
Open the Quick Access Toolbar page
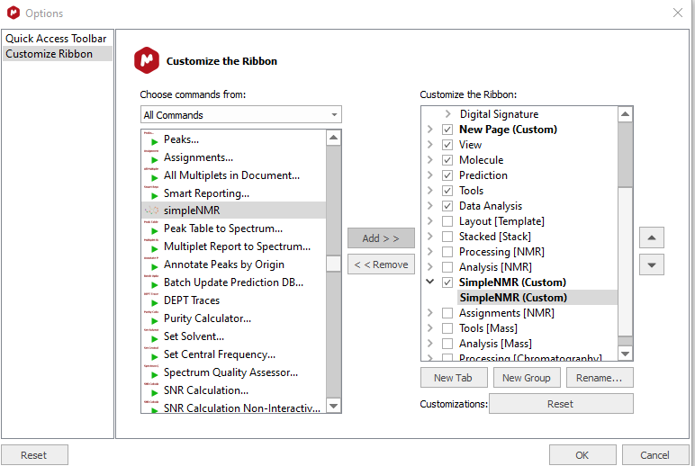tap(56, 39)
